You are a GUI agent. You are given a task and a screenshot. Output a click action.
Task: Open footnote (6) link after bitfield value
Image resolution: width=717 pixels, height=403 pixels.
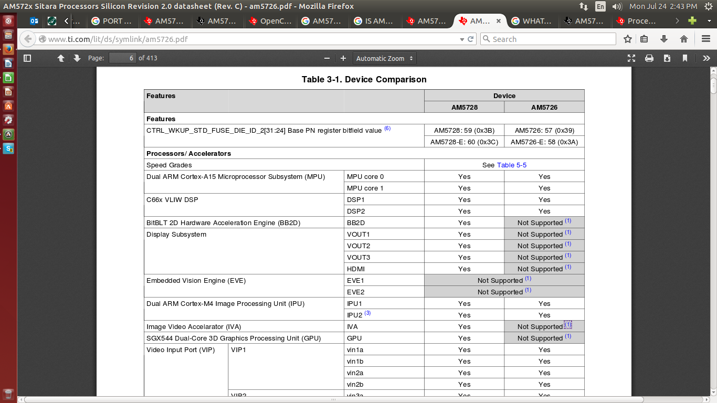click(387, 129)
